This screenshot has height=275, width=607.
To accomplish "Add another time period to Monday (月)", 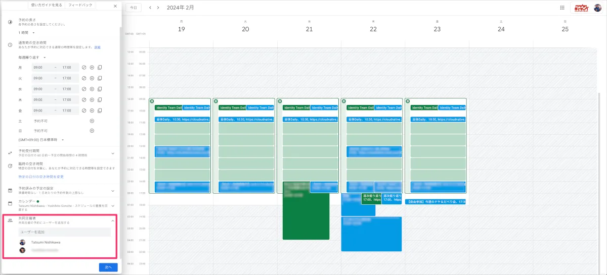I will [x=92, y=67].
